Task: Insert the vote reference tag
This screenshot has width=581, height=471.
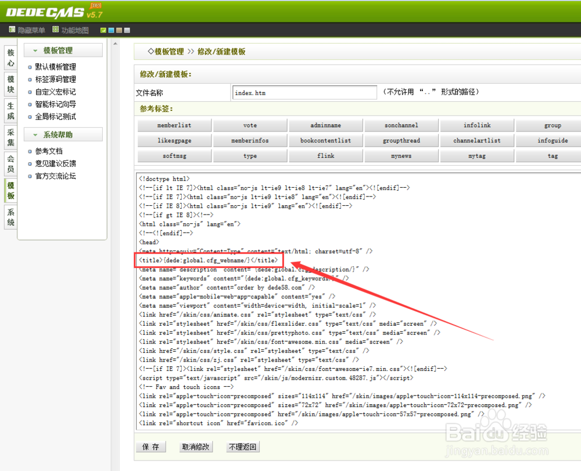Action: point(250,126)
